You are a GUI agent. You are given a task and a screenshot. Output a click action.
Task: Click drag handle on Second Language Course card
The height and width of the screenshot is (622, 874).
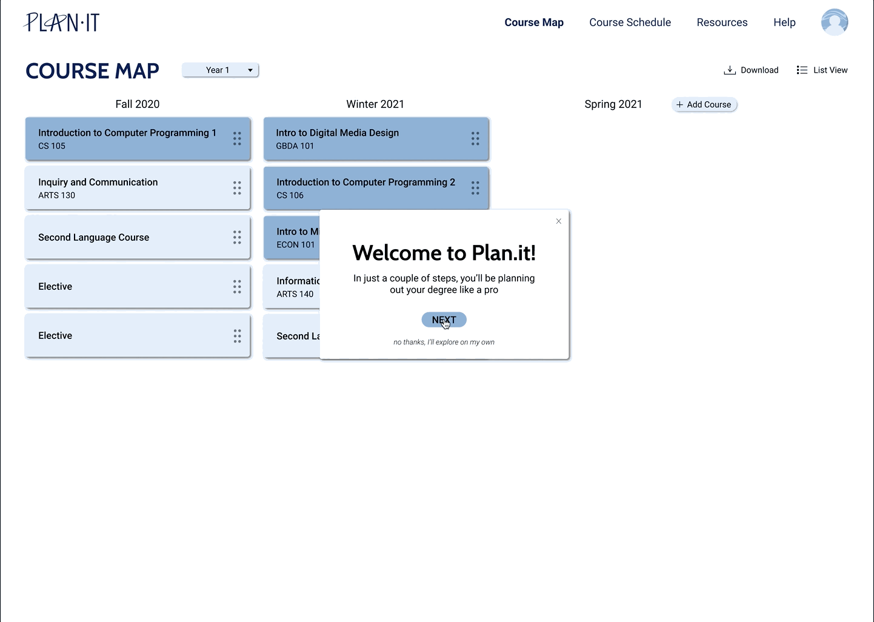point(237,238)
